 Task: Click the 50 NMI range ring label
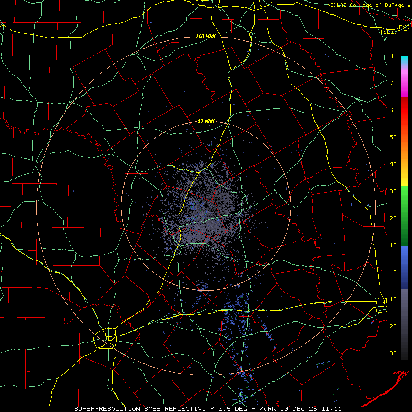point(206,121)
